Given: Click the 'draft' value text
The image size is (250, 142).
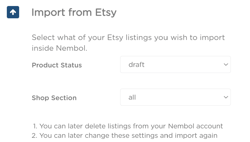Looking at the screenshot, I should coord(136,65).
